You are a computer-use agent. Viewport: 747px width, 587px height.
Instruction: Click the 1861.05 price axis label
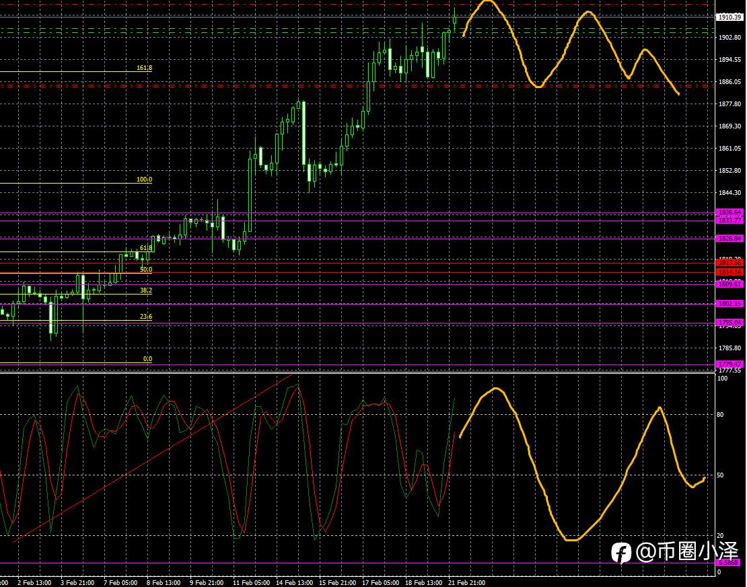point(730,148)
